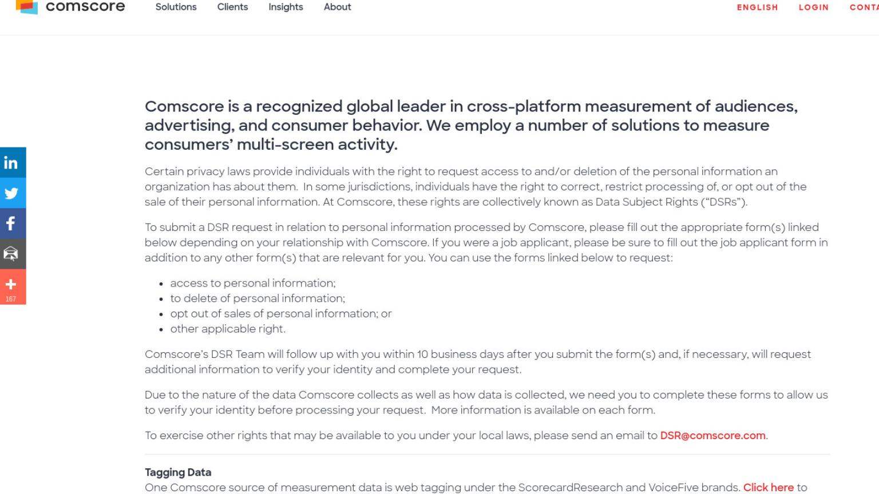879x494 pixels.
Task: Share page via LinkedIn icon
Action: coord(13,162)
